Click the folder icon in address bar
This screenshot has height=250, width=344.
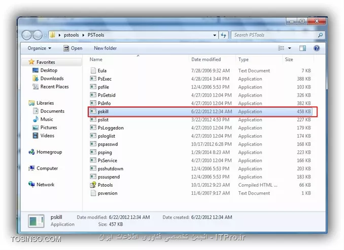coord(52,35)
